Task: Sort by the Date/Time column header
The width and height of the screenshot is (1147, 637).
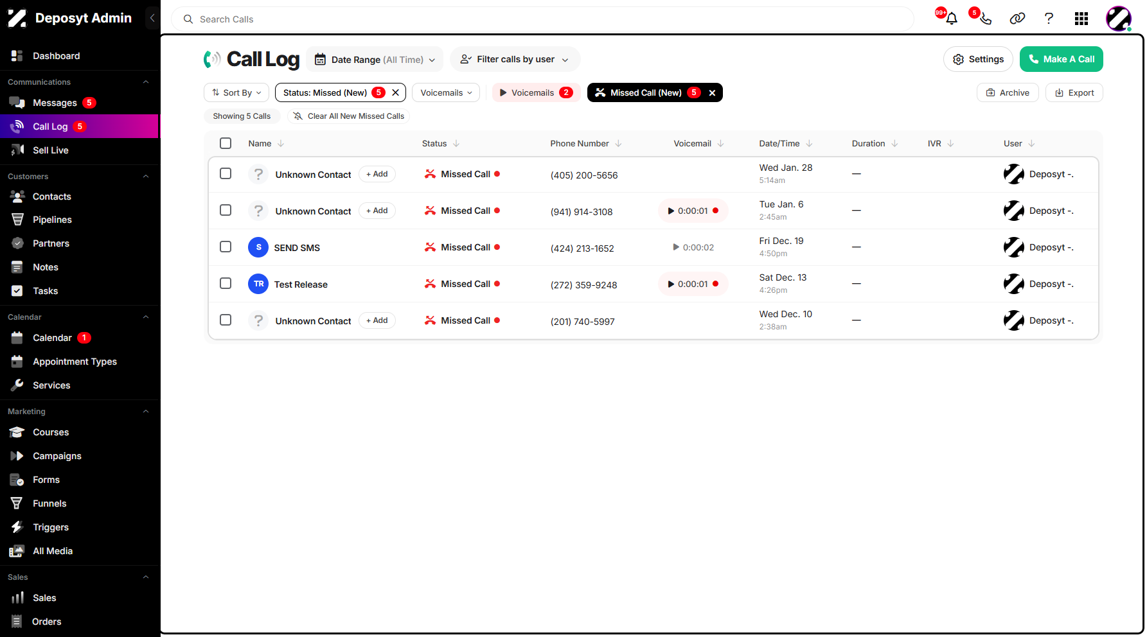Action: tap(785, 143)
